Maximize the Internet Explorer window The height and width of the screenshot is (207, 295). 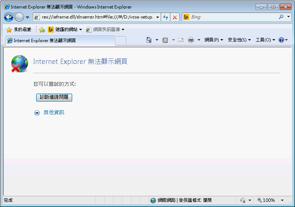coord(273,7)
